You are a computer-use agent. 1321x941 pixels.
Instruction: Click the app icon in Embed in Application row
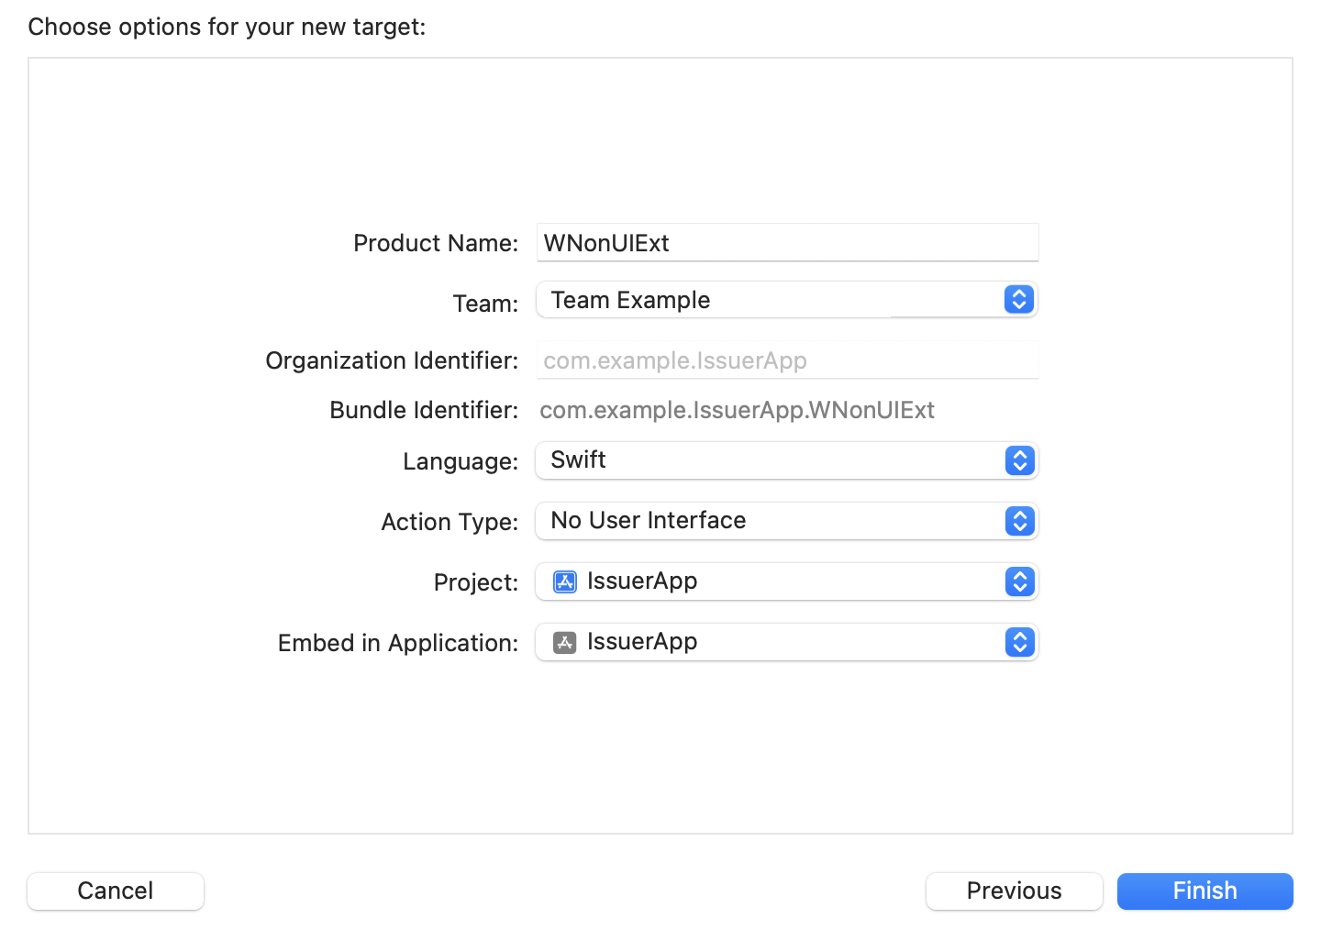[565, 642]
